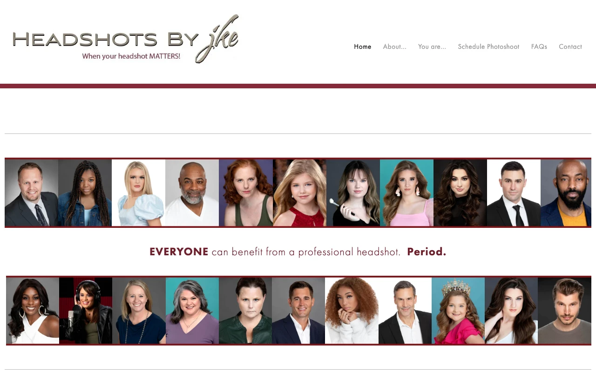
Task: Open the Home menu item
Action: click(363, 46)
